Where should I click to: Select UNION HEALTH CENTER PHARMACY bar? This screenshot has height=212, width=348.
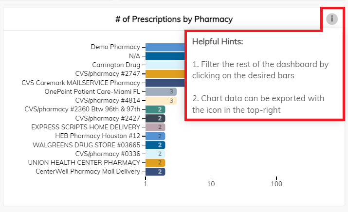click(x=155, y=162)
